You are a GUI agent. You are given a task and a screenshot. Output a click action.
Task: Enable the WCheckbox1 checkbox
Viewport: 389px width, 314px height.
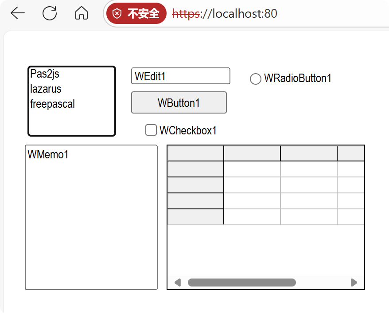pos(151,130)
